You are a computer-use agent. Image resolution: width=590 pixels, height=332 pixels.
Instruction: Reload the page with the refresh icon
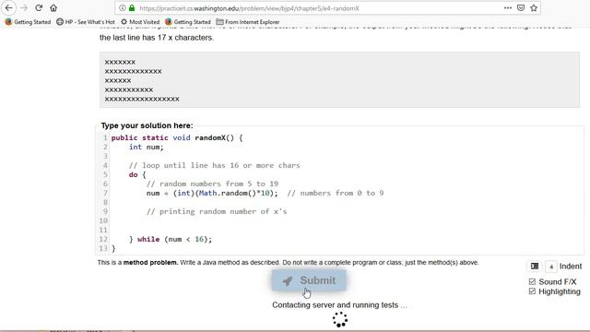point(39,7)
